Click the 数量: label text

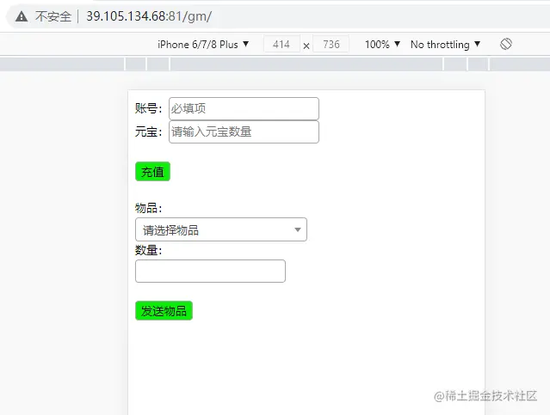tap(148, 250)
